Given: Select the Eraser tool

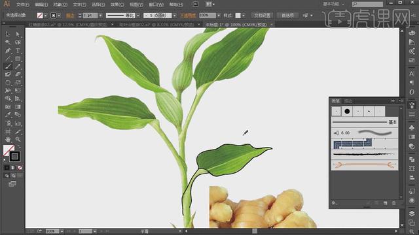Looking at the screenshot, I should point(18,74).
